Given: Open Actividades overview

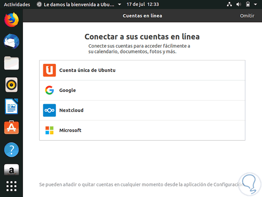Looking at the screenshot, I should 17,5.
